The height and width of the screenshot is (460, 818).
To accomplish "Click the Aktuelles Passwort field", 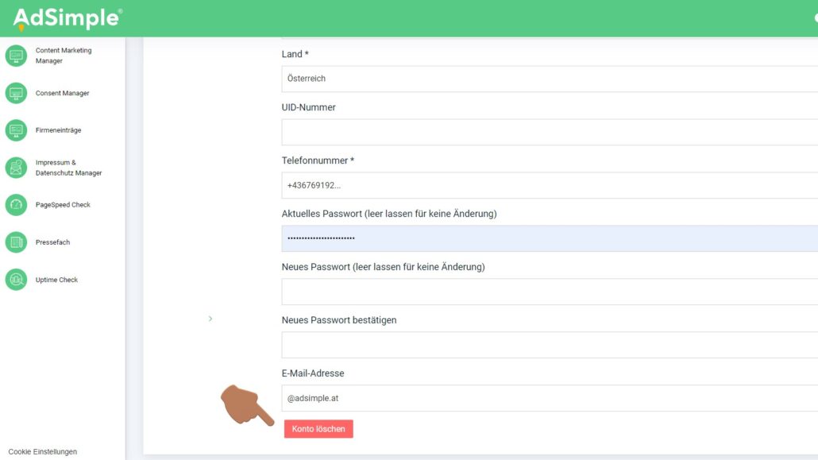I will pos(548,238).
